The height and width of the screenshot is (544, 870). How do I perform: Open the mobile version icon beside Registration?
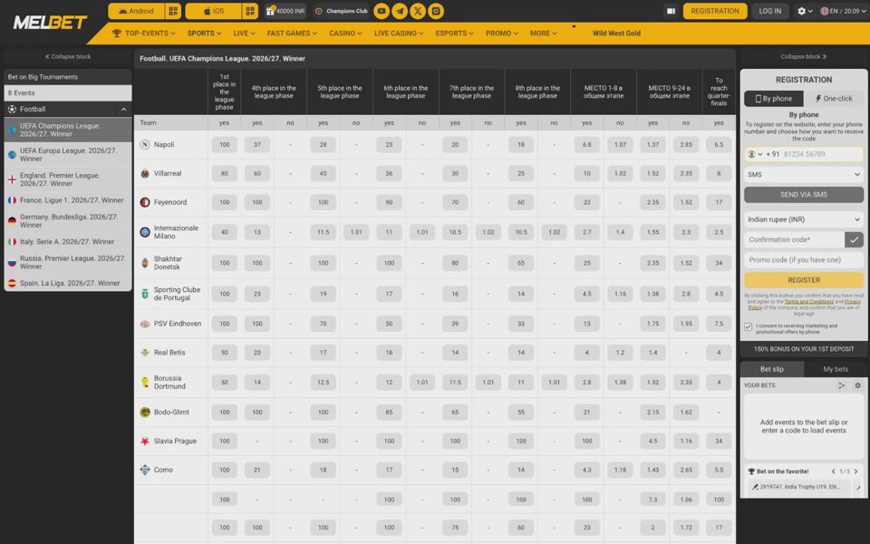(x=671, y=11)
